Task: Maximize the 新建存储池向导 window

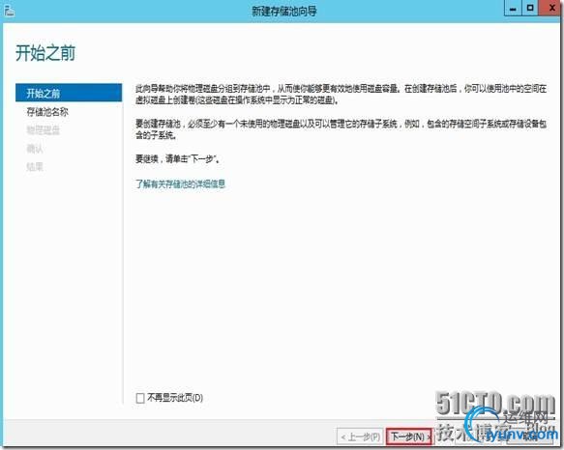Action: tap(530, 8)
